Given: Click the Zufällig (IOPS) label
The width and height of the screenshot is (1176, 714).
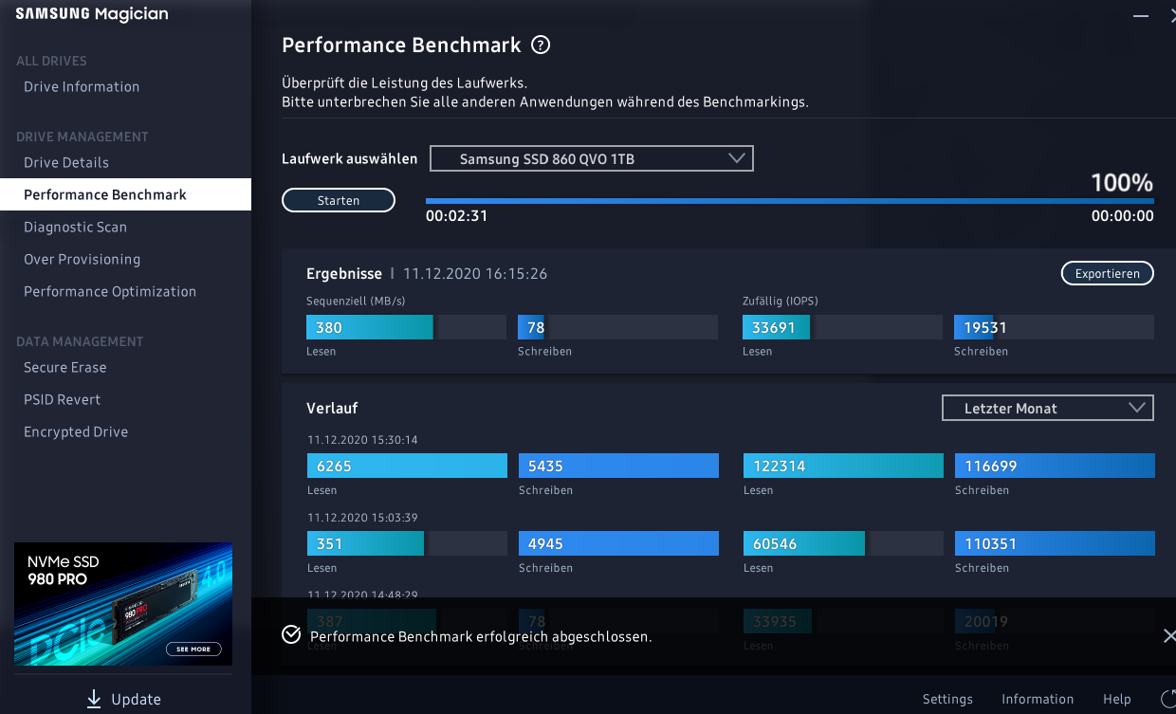Looking at the screenshot, I should pyautogui.click(x=780, y=301).
